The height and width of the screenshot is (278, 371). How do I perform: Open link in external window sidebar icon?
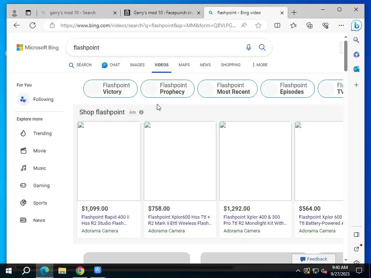[357, 249]
